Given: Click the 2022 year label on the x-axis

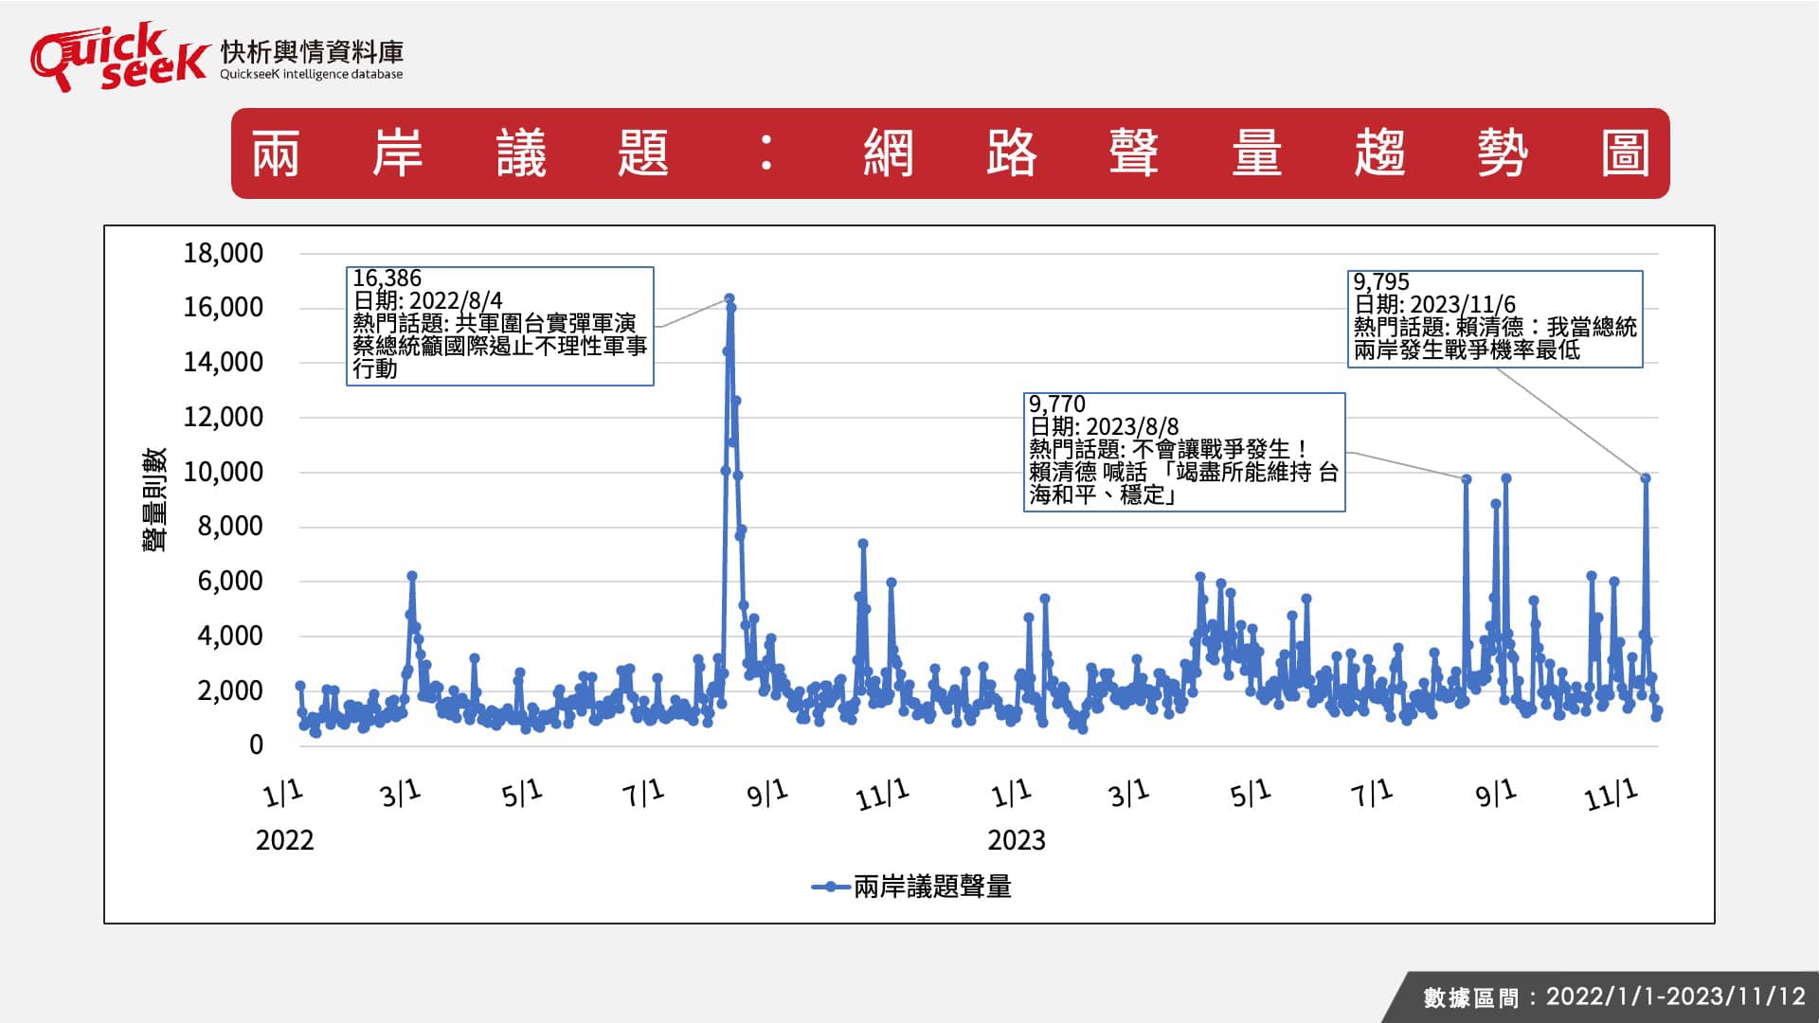Looking at the screenshot, I should (284, 840).
